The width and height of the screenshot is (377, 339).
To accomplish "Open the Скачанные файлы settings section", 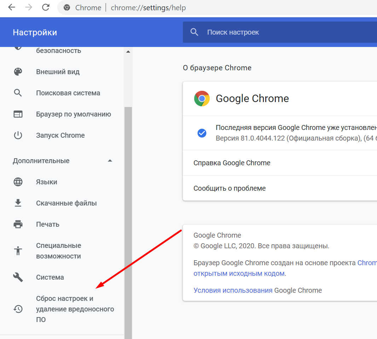I will click(66, 203).
